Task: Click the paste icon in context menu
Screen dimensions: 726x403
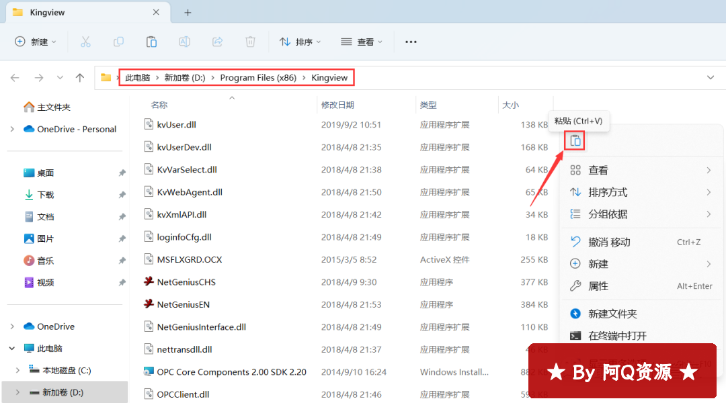Action: click(575, 141)
